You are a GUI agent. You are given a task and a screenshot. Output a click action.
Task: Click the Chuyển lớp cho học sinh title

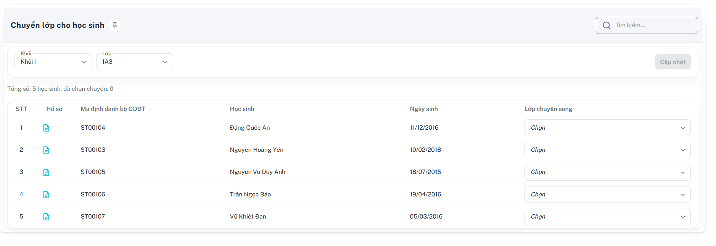58,25
